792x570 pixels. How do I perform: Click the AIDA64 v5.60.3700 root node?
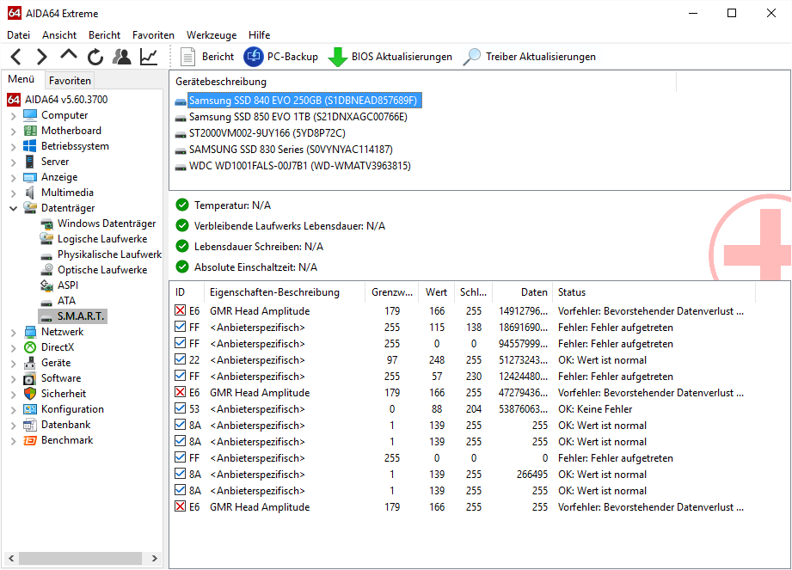point(66,100)
